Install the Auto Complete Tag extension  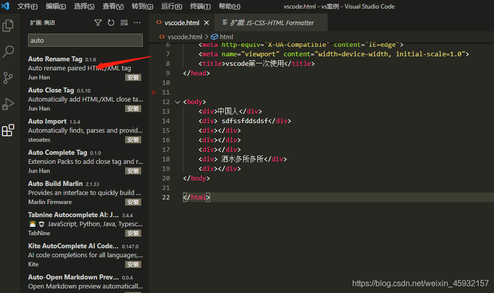click(133, 171)
